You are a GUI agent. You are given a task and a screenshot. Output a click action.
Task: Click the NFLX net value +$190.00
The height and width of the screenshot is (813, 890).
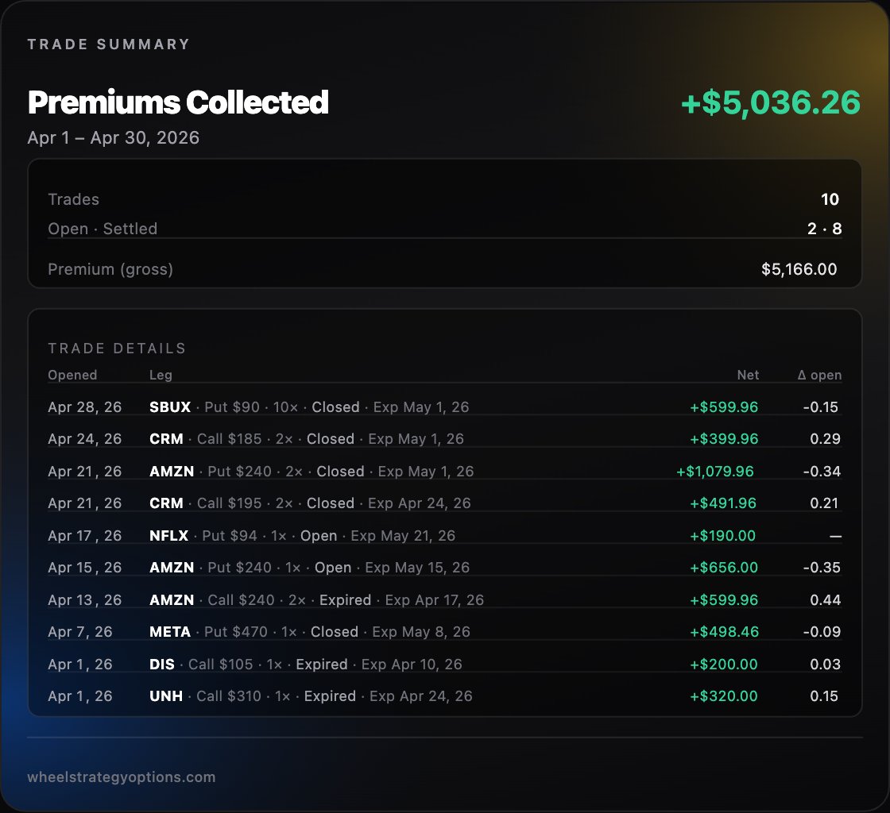722,536
